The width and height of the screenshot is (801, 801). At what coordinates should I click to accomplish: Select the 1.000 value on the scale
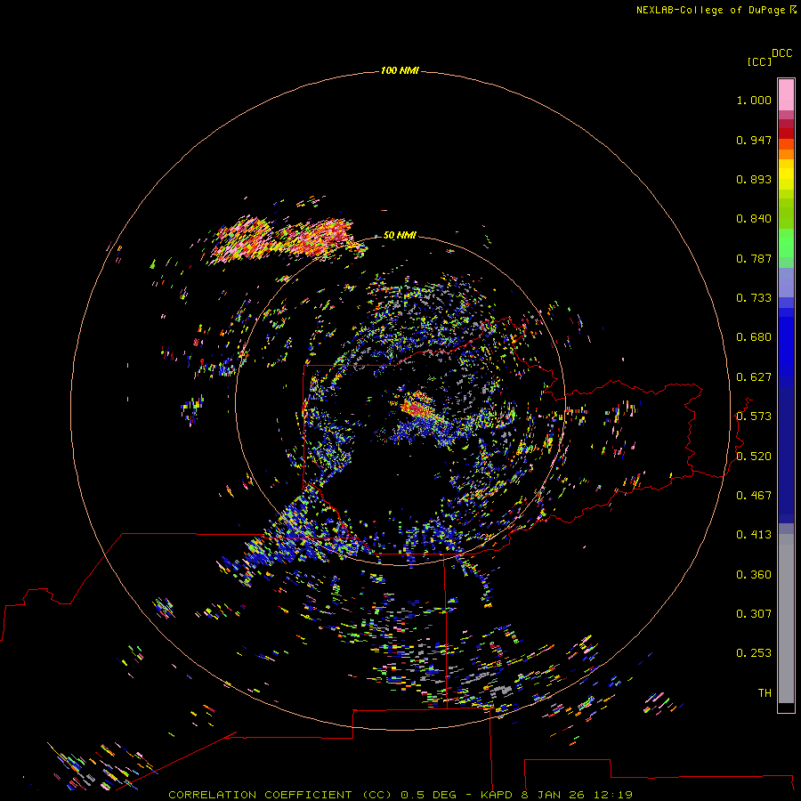[754, 100]
